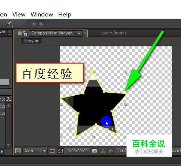Click the composition flowchart icon
181x166 pixels.
pyautogui.click(x=8, y=99)
